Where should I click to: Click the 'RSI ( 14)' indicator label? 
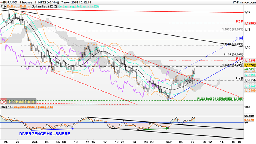(6, 107)
